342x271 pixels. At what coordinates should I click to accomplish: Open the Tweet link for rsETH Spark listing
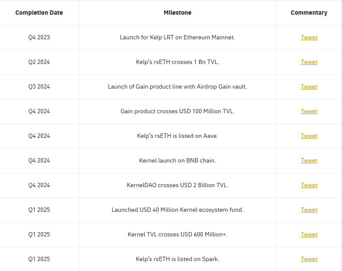309,259
